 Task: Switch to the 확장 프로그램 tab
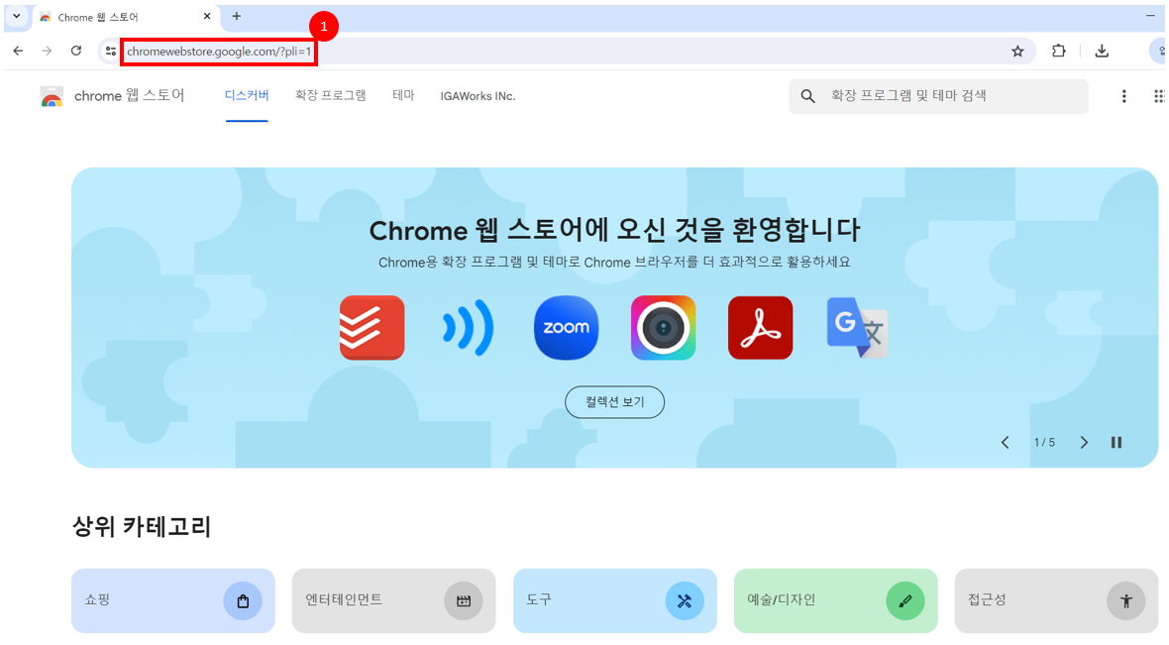330,95
